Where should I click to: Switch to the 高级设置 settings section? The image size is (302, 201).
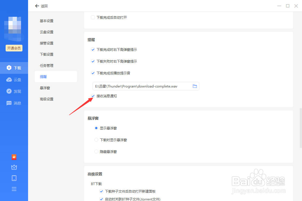click(x=47, y=99)
